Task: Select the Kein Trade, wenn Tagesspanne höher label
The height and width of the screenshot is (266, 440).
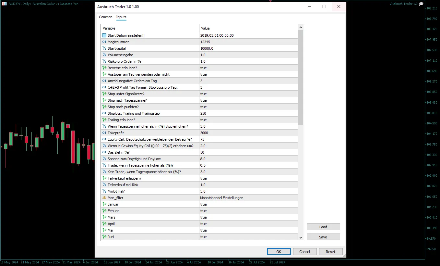Action: 144,172
